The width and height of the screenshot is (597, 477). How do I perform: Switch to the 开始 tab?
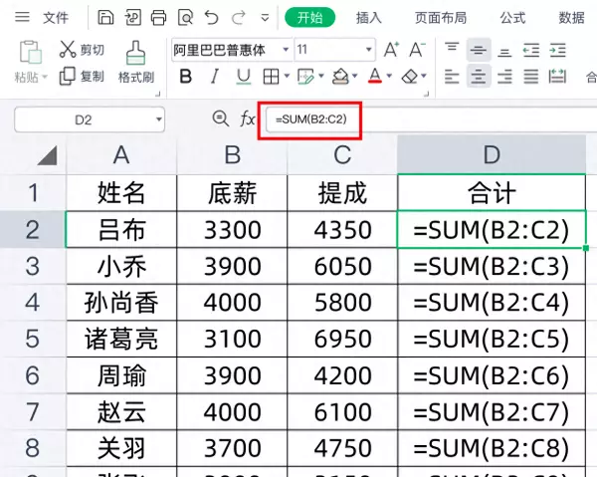[x=309, y=18]
